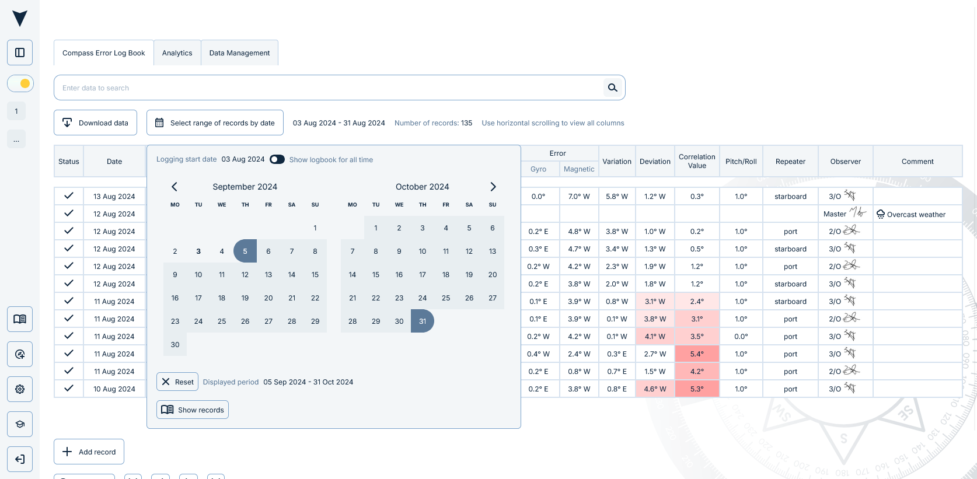Click the search magnifier icon

point(613,88)
